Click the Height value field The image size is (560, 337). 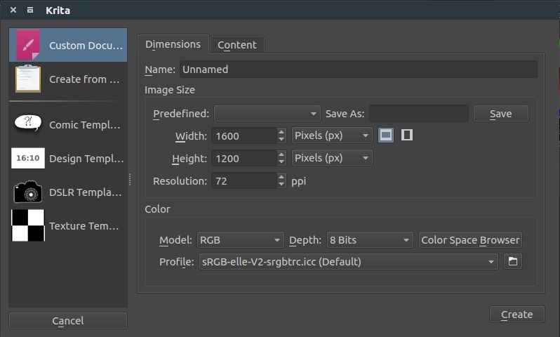pyautogui.click(x=244, y=158)
